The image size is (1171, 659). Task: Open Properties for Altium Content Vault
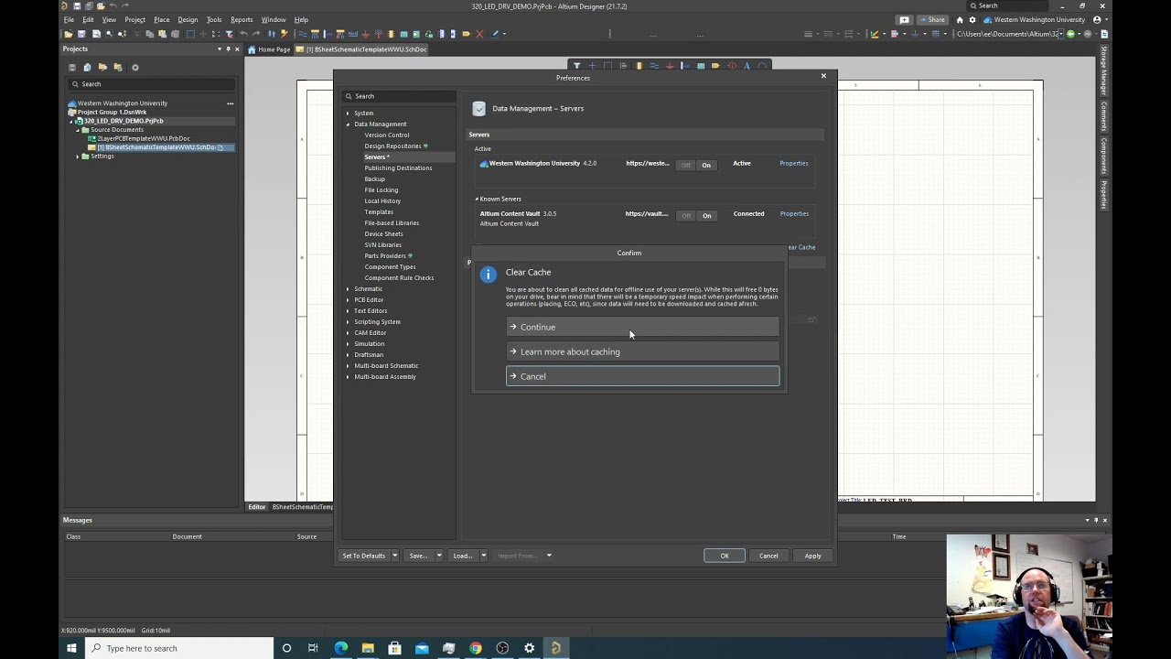click(794, 213)
